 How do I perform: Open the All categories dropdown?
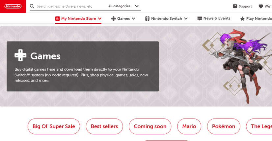tap(123, 6)
